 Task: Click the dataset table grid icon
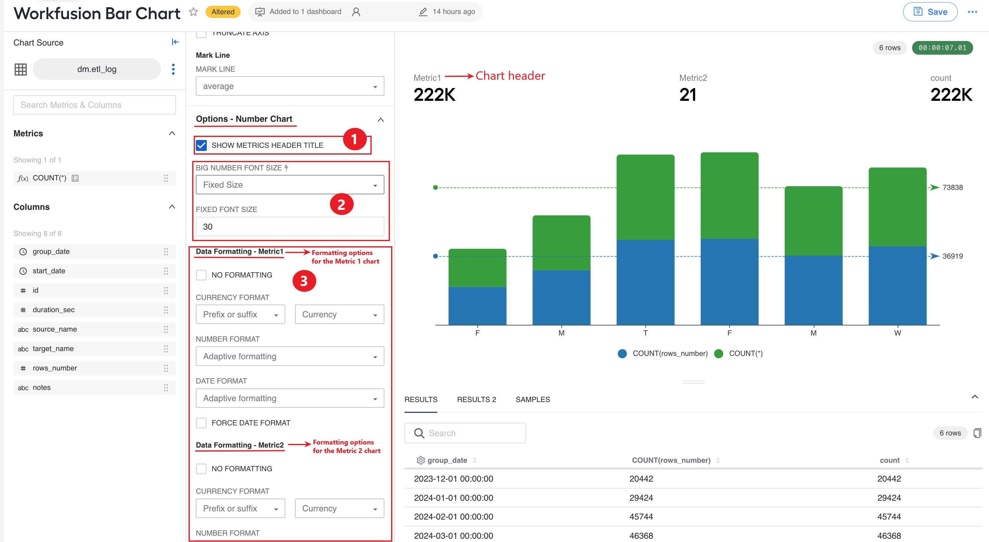click(21, 69)
